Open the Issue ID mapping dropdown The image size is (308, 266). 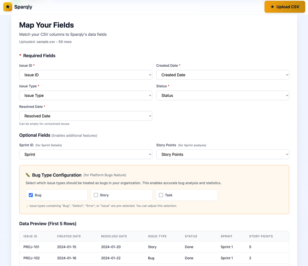click(x=85, y=75)
